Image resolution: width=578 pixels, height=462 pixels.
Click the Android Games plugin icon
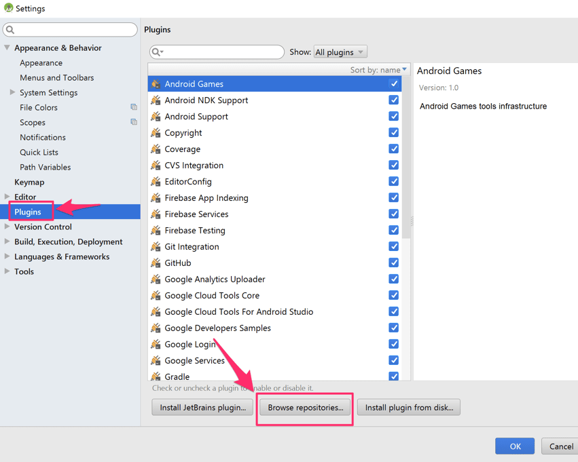pos(156,84)
